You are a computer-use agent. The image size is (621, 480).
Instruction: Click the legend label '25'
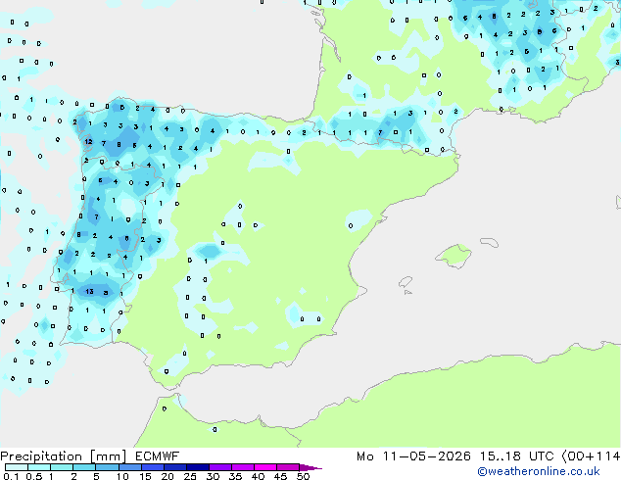(190, 476)
